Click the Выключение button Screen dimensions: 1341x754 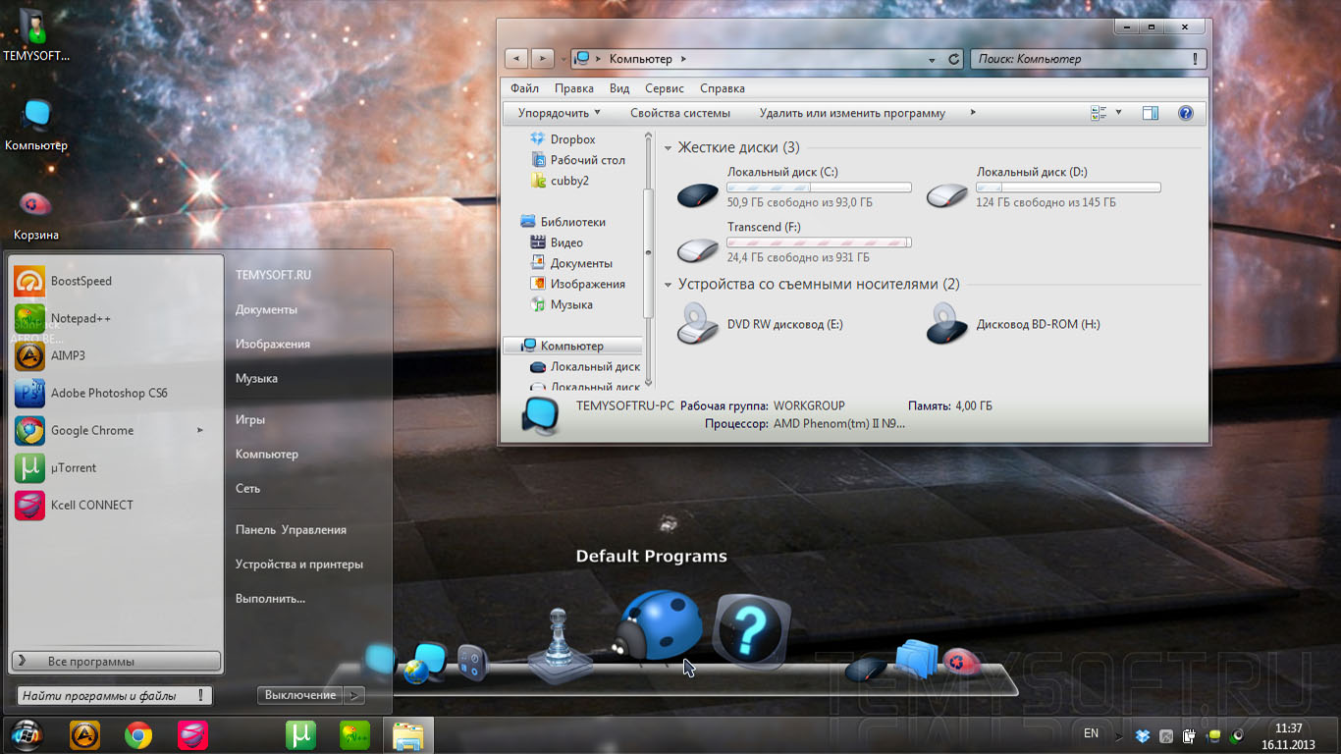tap(300, 695)
